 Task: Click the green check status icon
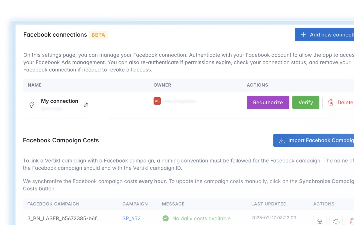click(166, 218)
